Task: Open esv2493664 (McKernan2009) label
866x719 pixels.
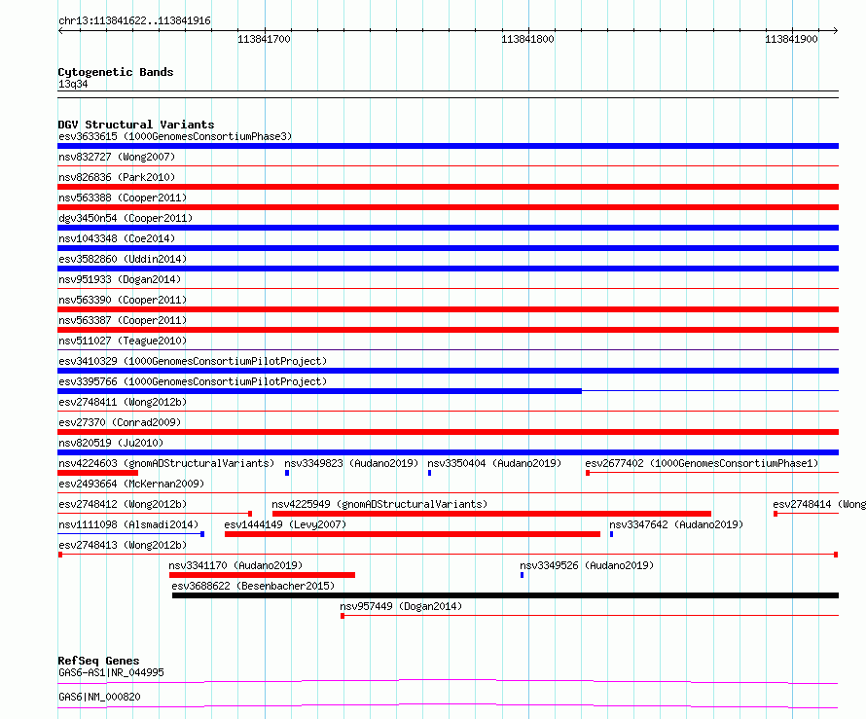Action: [x=131, y=484]
